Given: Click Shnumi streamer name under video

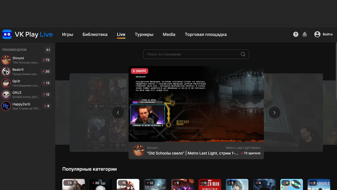Looking at the screenshot, I should 152,148.
